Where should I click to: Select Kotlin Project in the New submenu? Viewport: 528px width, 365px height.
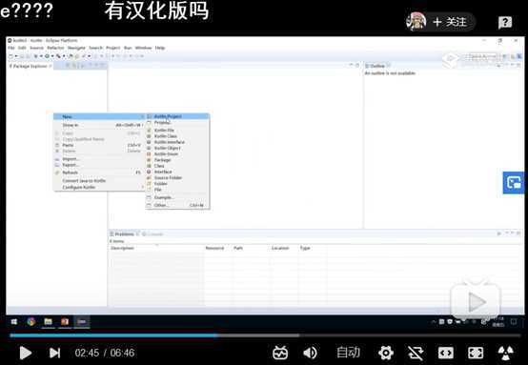pos(177,116)
